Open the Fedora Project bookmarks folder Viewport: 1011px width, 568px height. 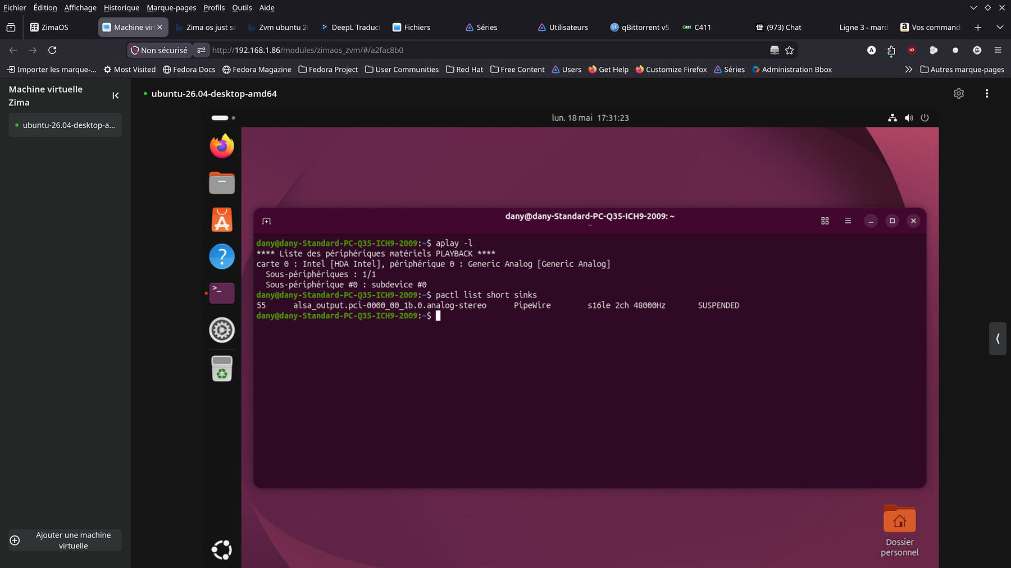[328, 70]
